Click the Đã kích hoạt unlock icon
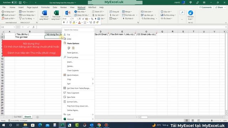Screen dimensions: 228x128 191,13
